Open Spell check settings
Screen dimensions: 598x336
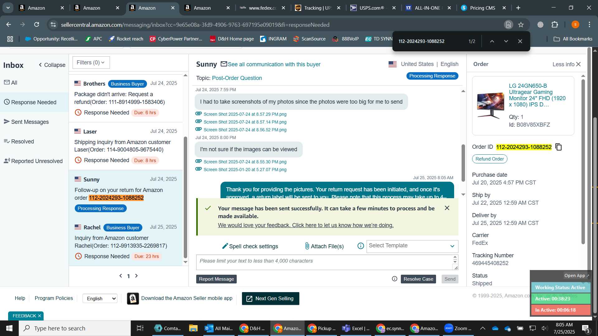pyautogui.click(x=250, y=246)
